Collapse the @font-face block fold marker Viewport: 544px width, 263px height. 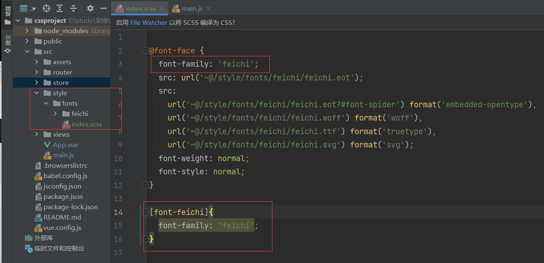(x=145, y=51)
